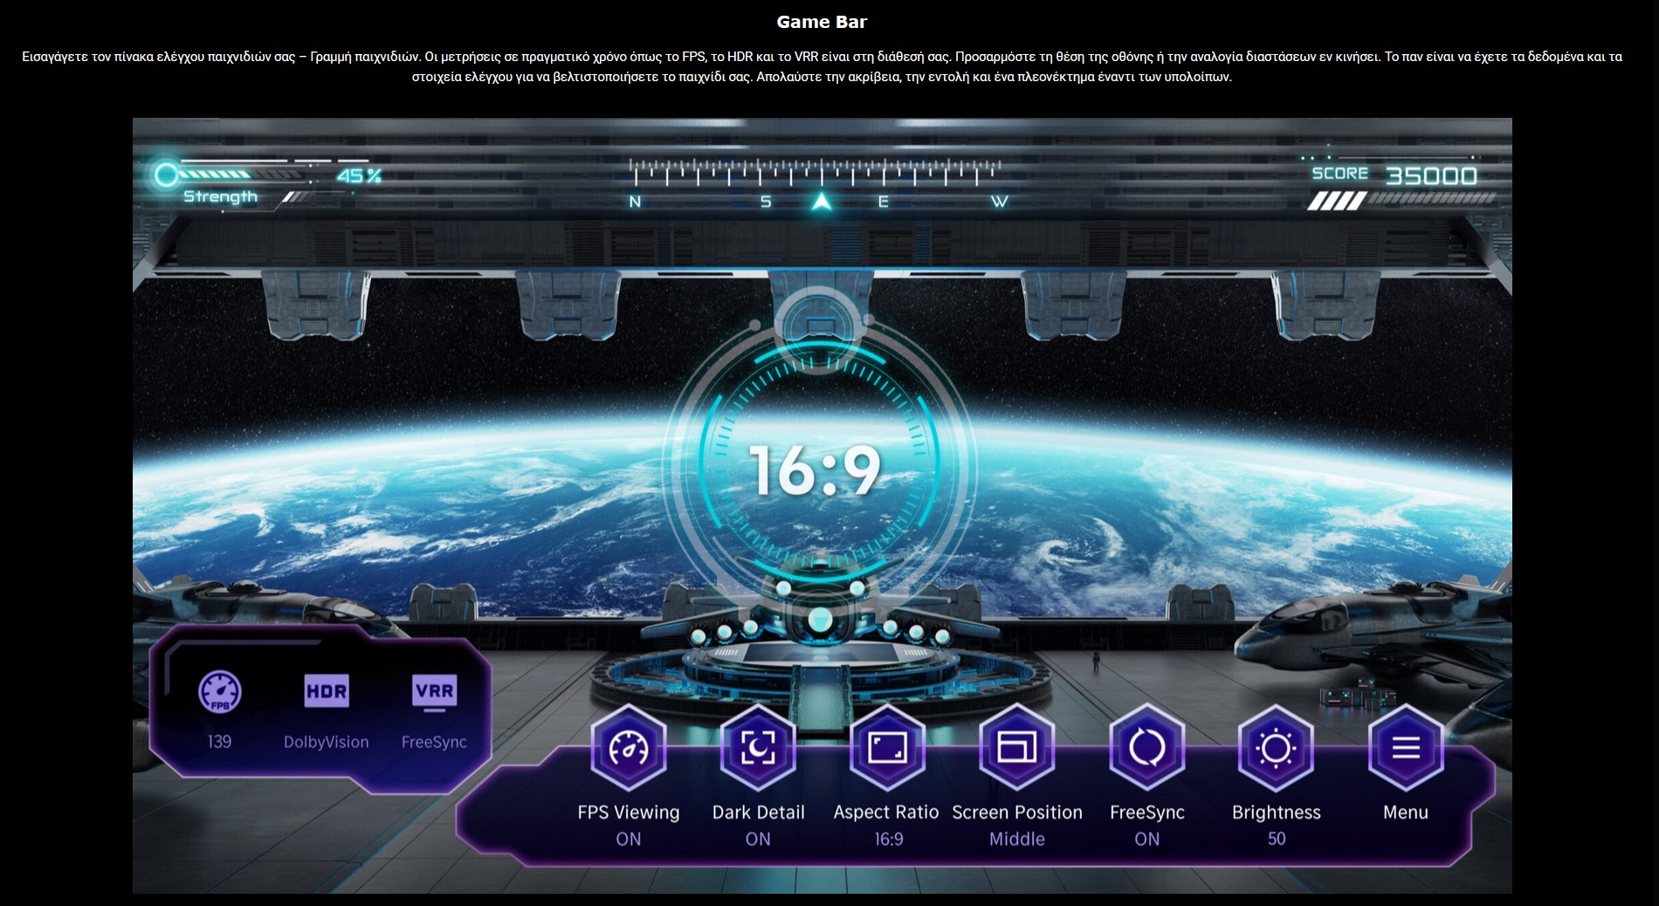Choose the Screen Position hexagon icon
Screen dimensions: 1659x906
pos(1017,748)
